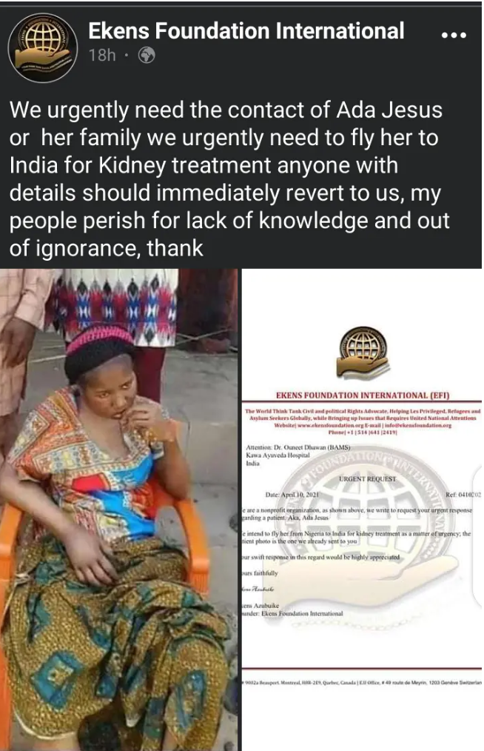Viewport: 484px width, 751px height.
Task: Click the URGENT REQUEST heading in letter
Action: (x=367, y=478)
